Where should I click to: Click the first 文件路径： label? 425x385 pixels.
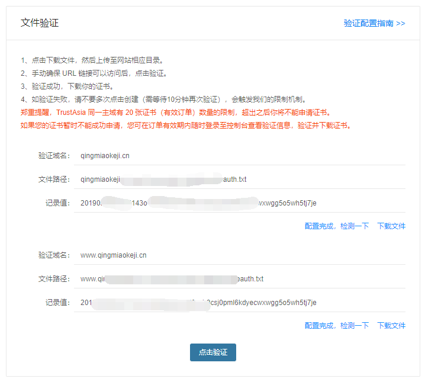click(x=54, y=179)
